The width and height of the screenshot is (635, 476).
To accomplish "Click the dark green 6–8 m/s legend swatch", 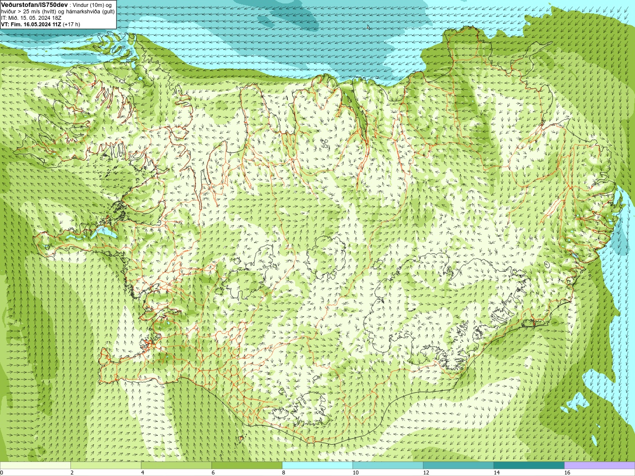I will pos(247,466).
